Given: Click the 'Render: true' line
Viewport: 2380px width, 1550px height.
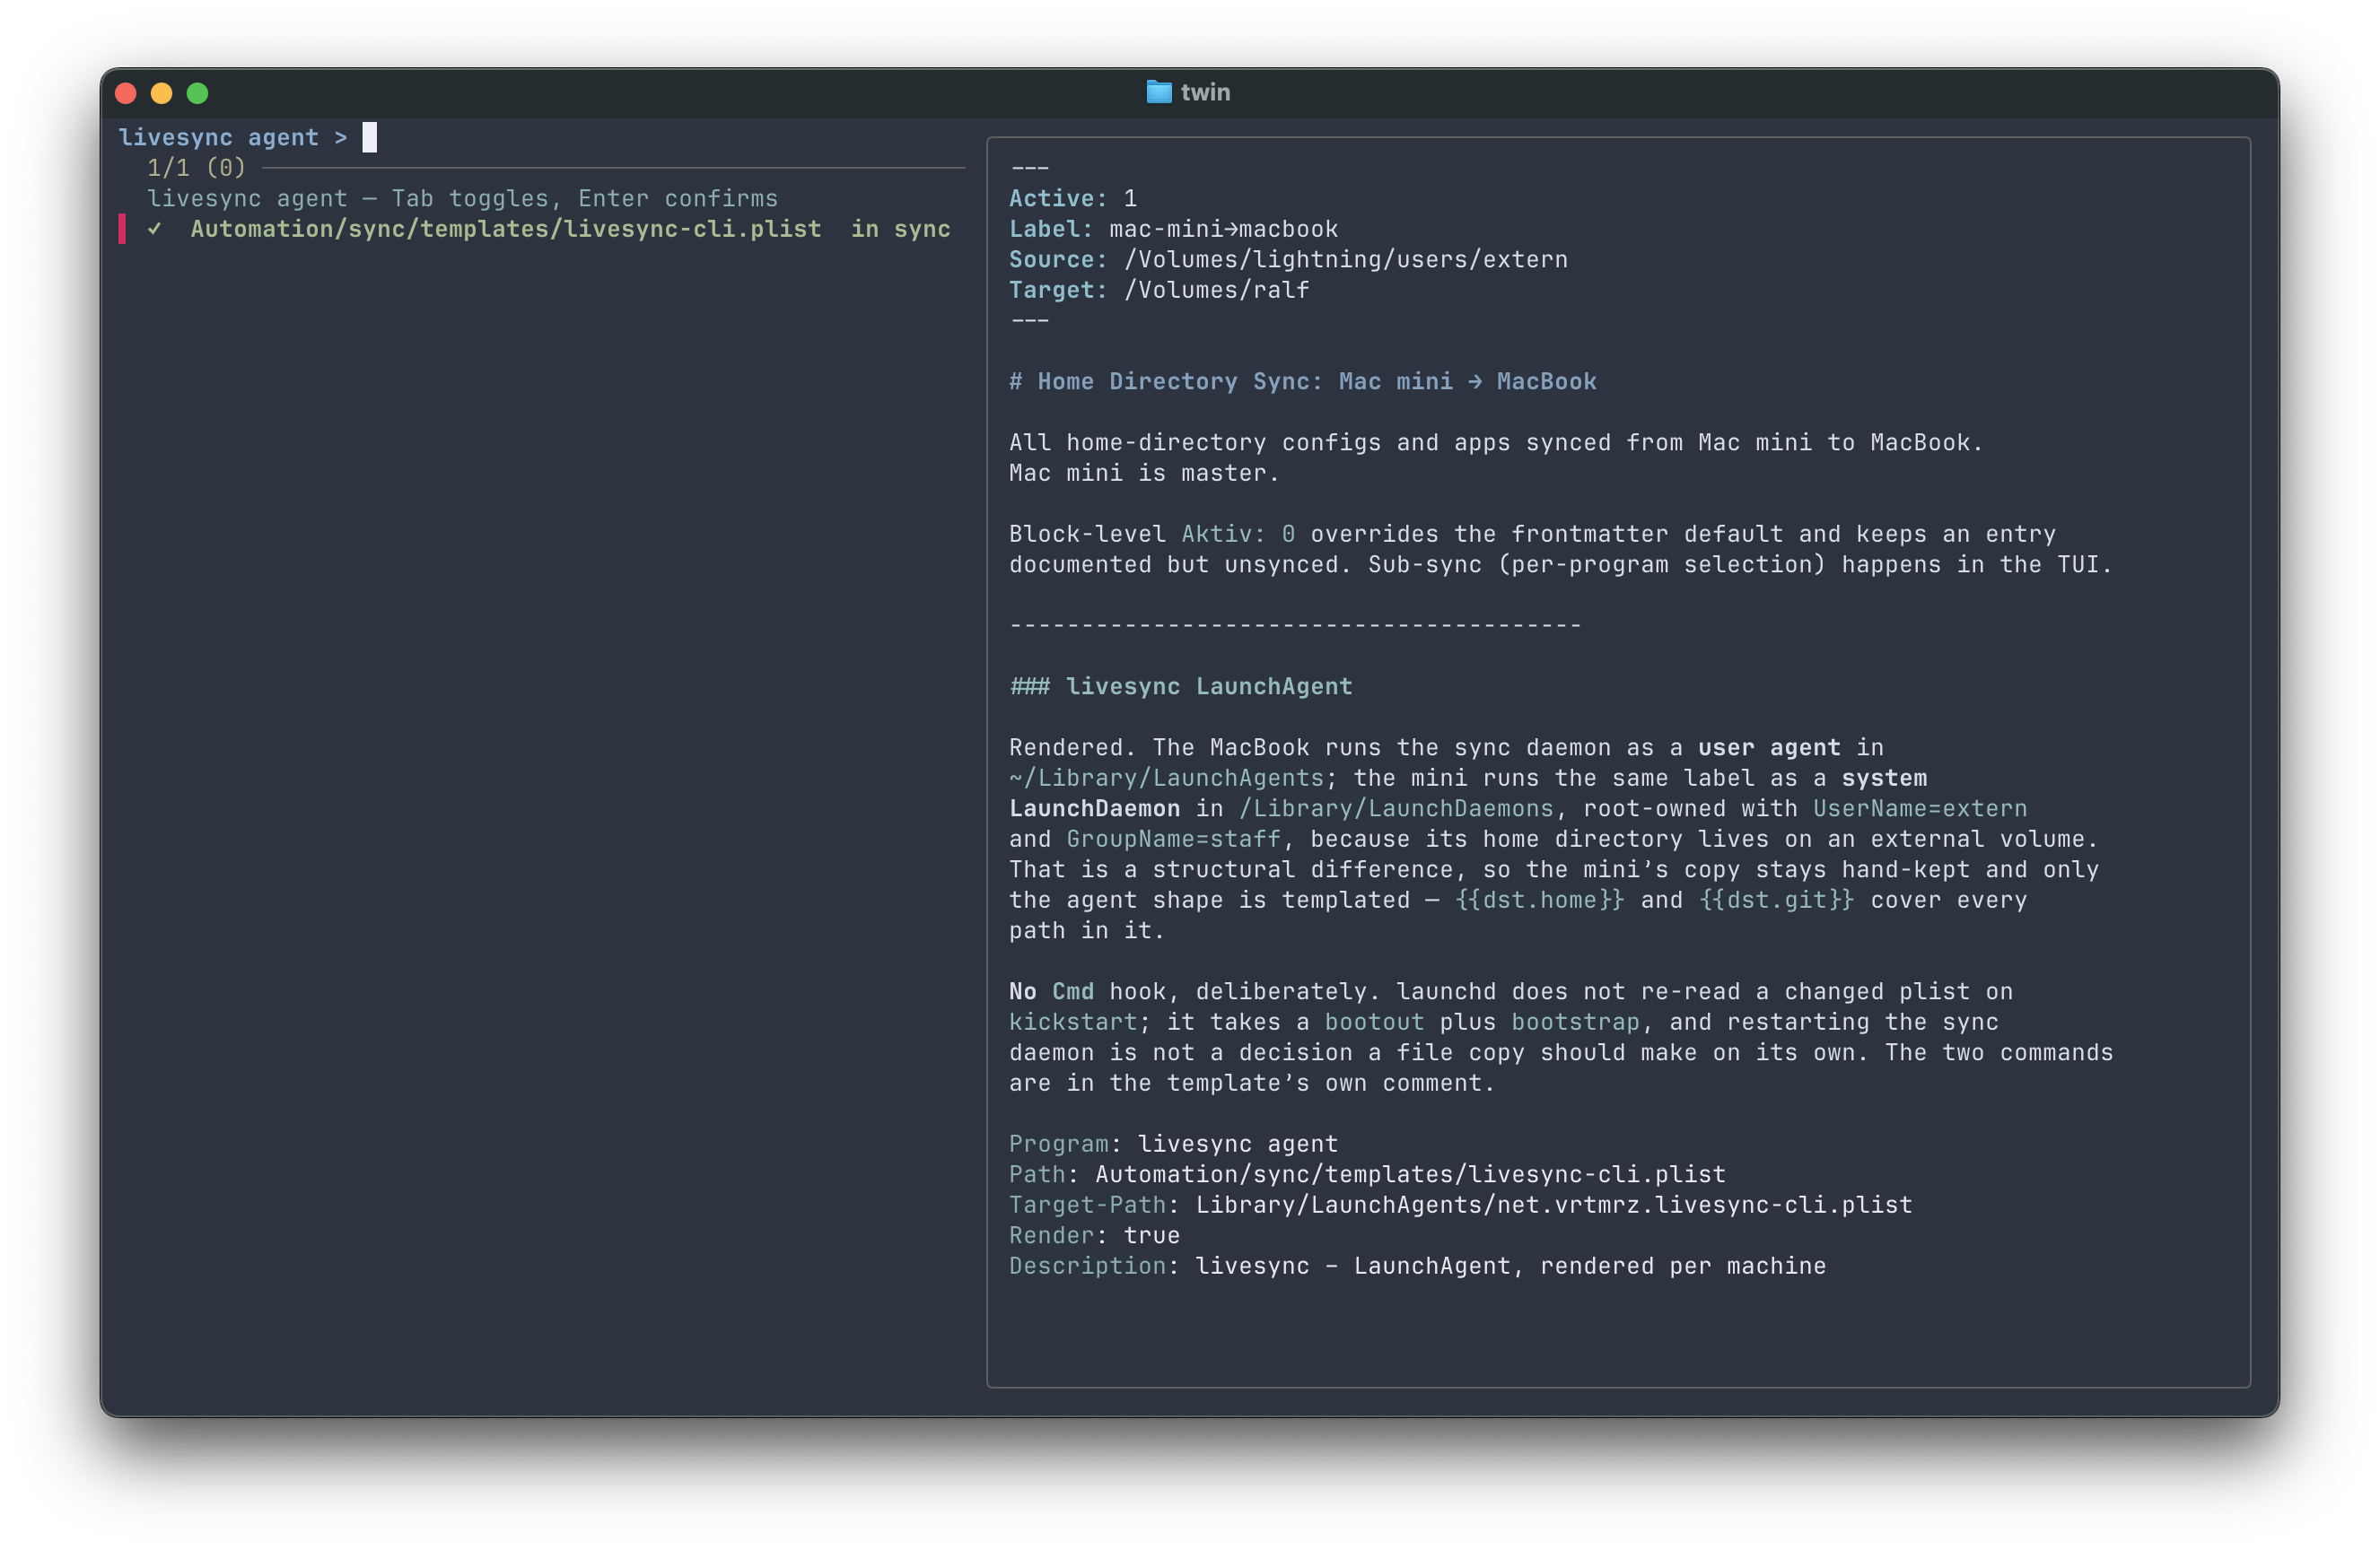Looking at the screenshot, I should click(x=1094, y=1235).
